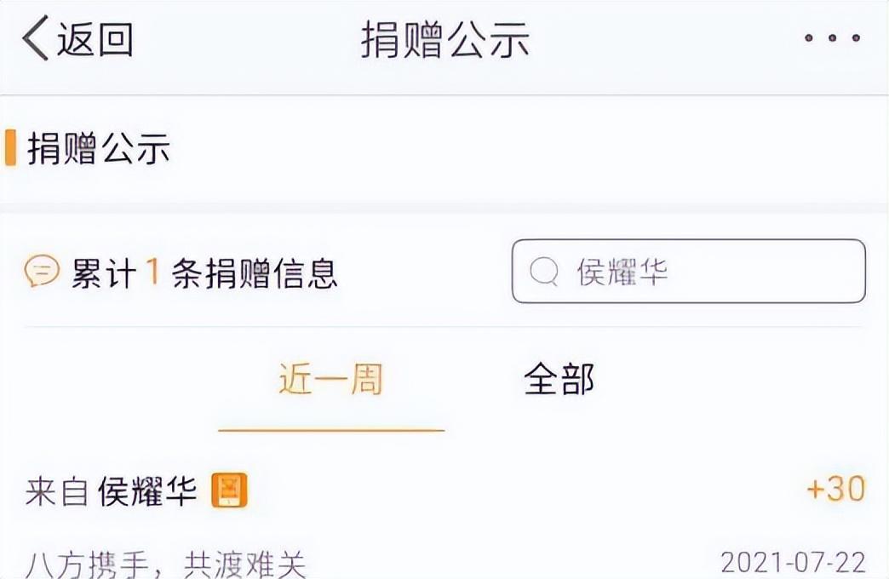The image size is (889, 579).
Task: Open donor name 侯耀华 in the list
Action: click(147, 491)
